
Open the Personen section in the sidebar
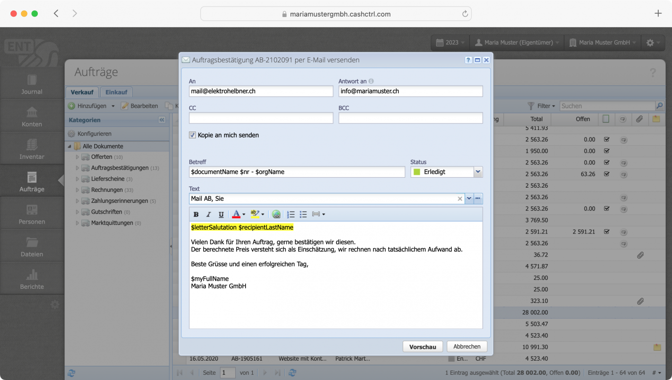tap(32, 213)
